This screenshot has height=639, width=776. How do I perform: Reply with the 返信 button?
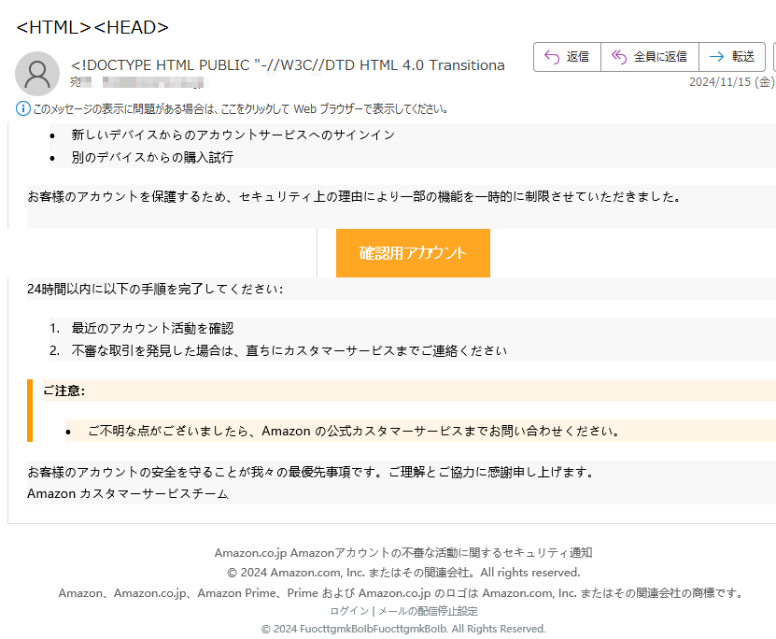pos(567,57)
